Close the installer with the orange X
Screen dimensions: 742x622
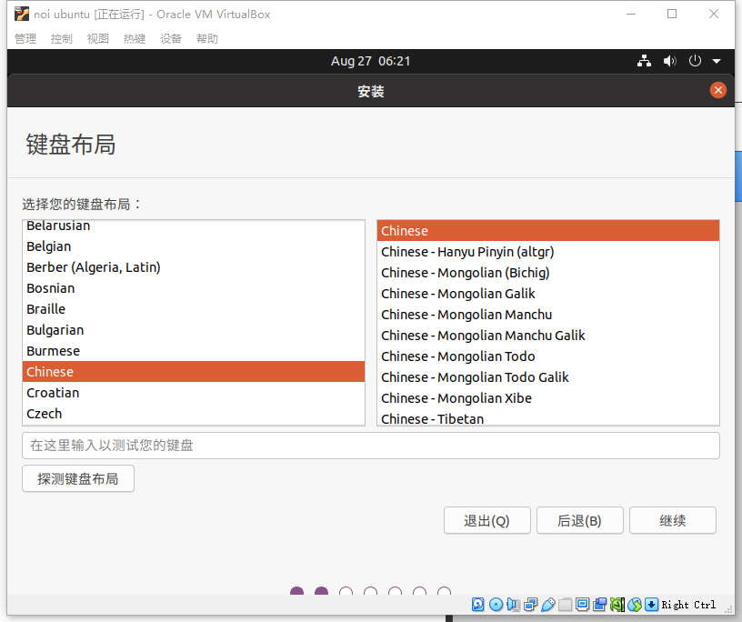[717, 90]
